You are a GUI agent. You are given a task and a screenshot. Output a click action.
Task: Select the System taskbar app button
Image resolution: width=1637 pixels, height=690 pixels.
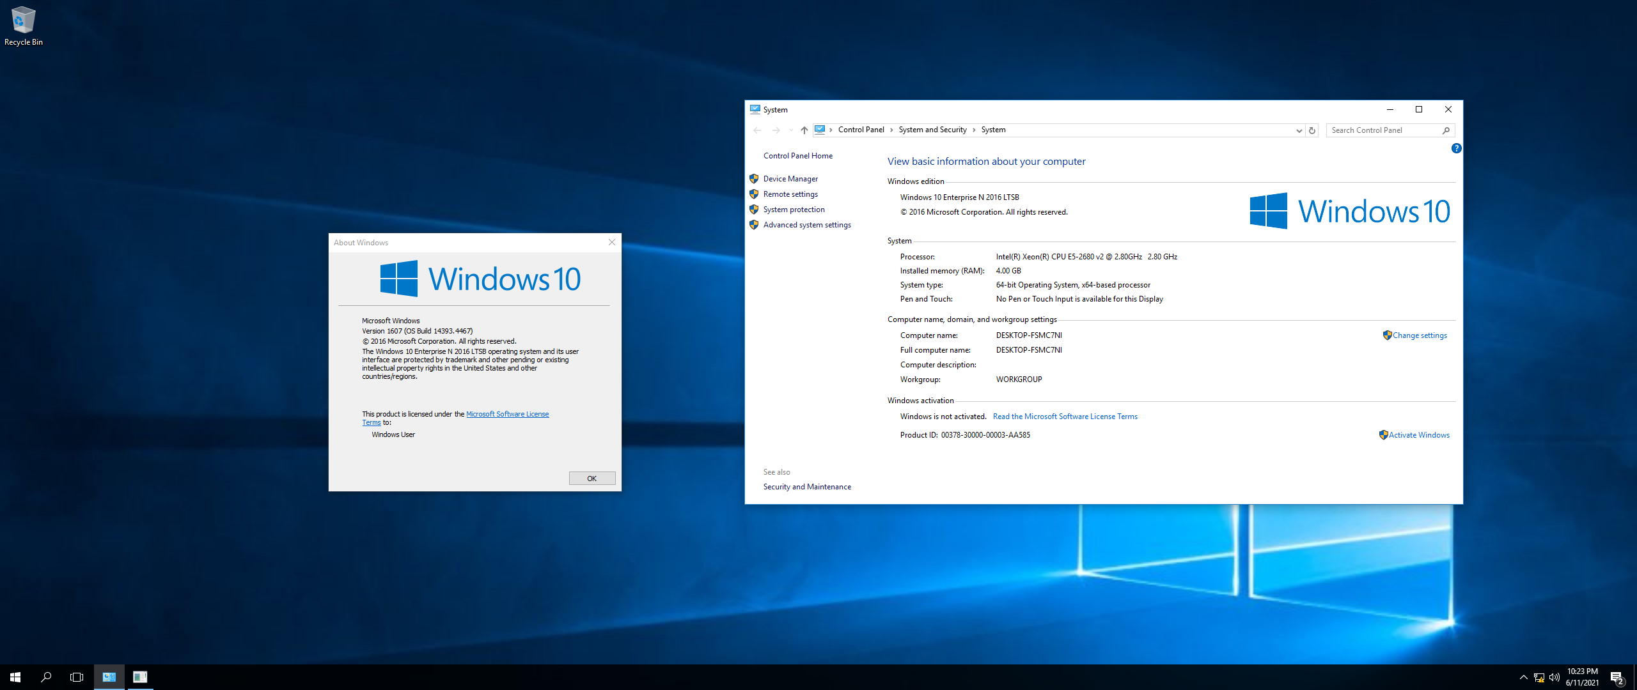click(x=109, y=677)
